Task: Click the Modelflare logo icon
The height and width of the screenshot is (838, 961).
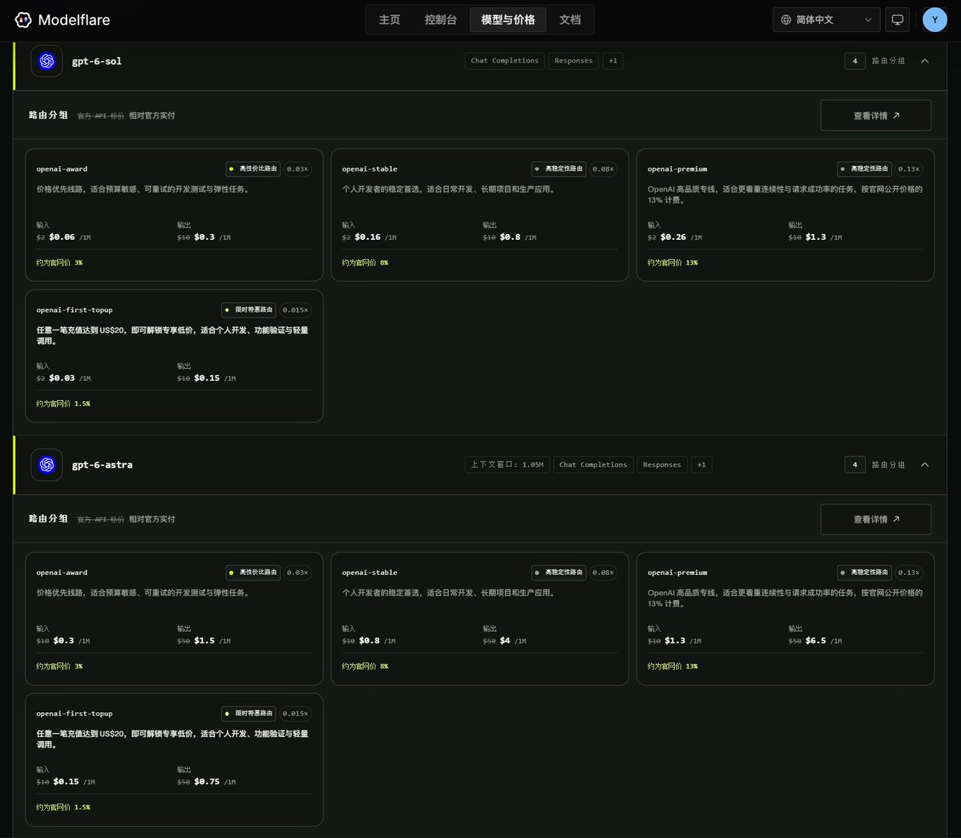Action: (23, 19)
